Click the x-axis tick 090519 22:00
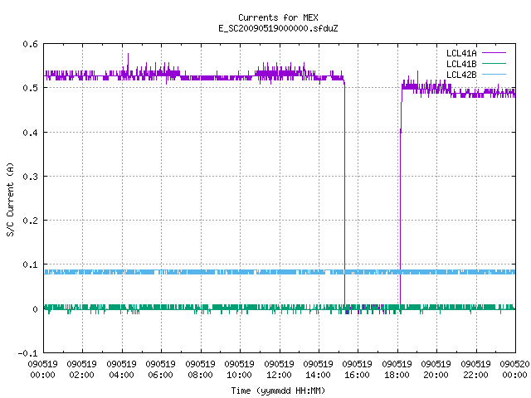 click(475, 369)
